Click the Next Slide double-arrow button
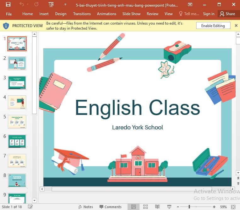 [238, 183]
